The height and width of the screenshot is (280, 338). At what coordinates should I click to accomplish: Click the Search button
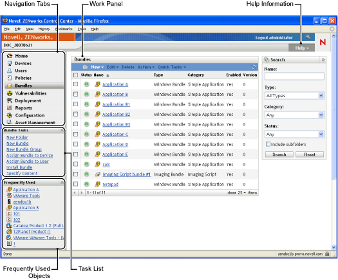click(279, 154)
